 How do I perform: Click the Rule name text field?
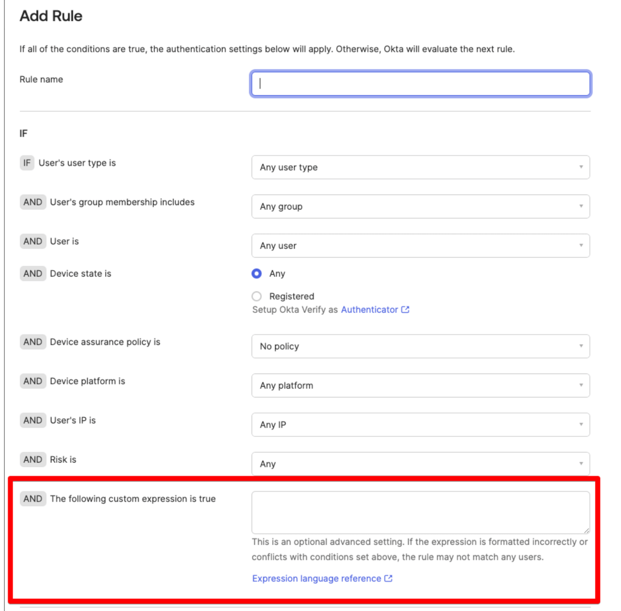pyautogui.click(x=420, y=84)
